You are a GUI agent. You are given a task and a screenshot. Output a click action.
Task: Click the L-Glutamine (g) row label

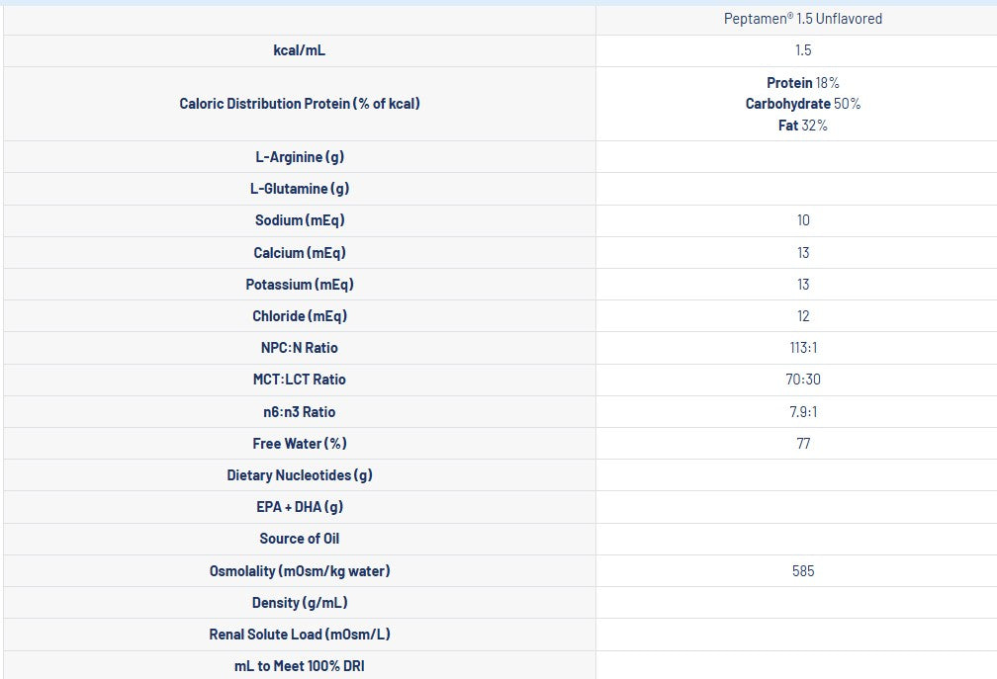click(299, 189)
